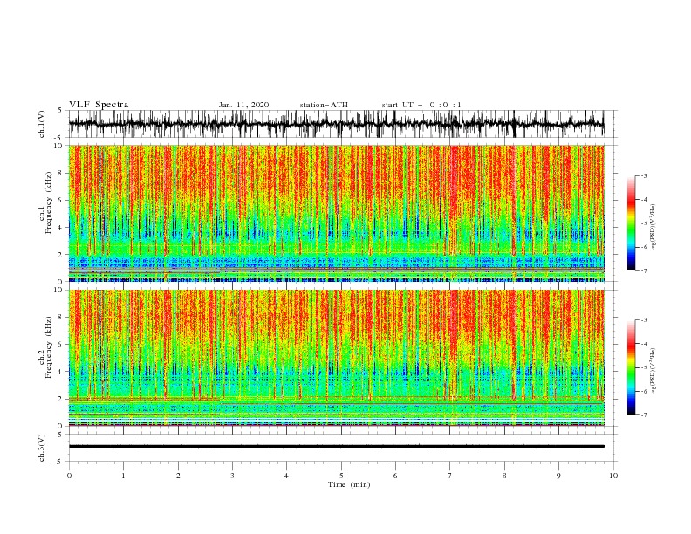The image size is (691, 534).
Task: Click the "-5" tick on ch.1 color bar
Action: point(643,223)
